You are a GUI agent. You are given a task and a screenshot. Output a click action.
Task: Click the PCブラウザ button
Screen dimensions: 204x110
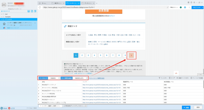[x=197, y=7]
